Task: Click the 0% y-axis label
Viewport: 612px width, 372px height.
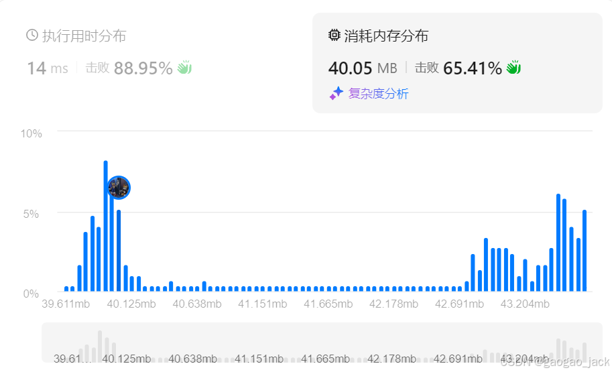Action: click(x=31, y=294)
